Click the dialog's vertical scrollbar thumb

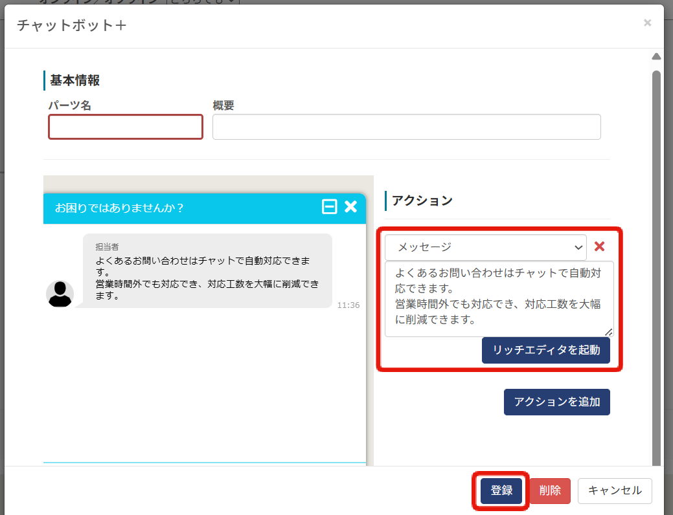(x=656, y=259)
